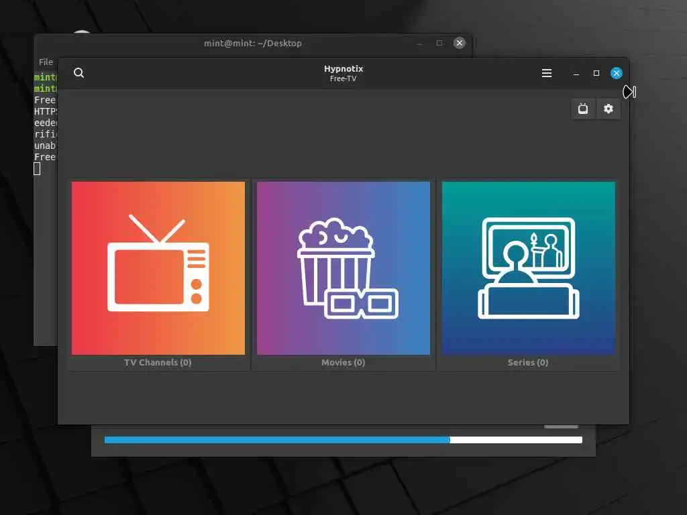687x515 pixels.
Task: Click the Series (0) label
Action: (x=528, y=363)
